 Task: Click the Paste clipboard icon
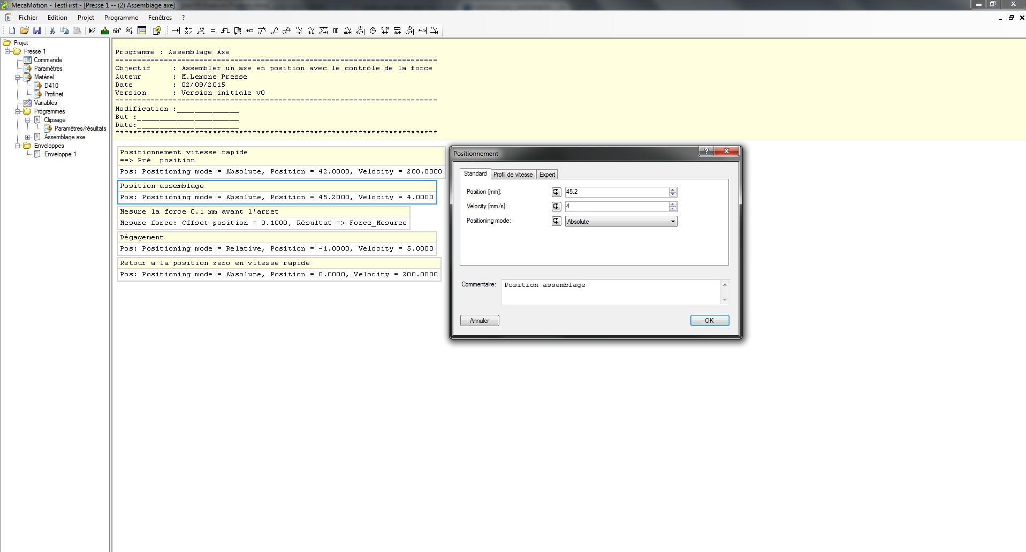pos(77,31)
